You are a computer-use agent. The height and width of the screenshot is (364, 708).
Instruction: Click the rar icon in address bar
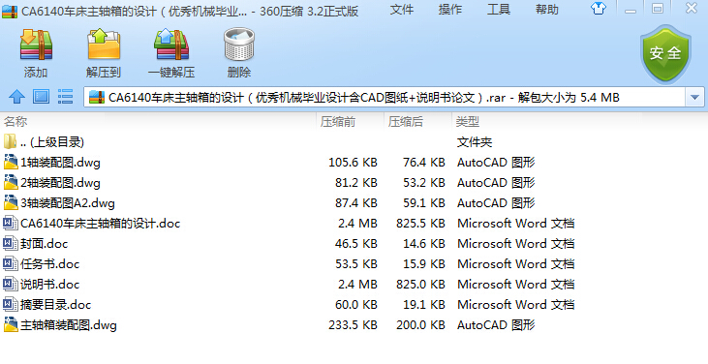97,97
